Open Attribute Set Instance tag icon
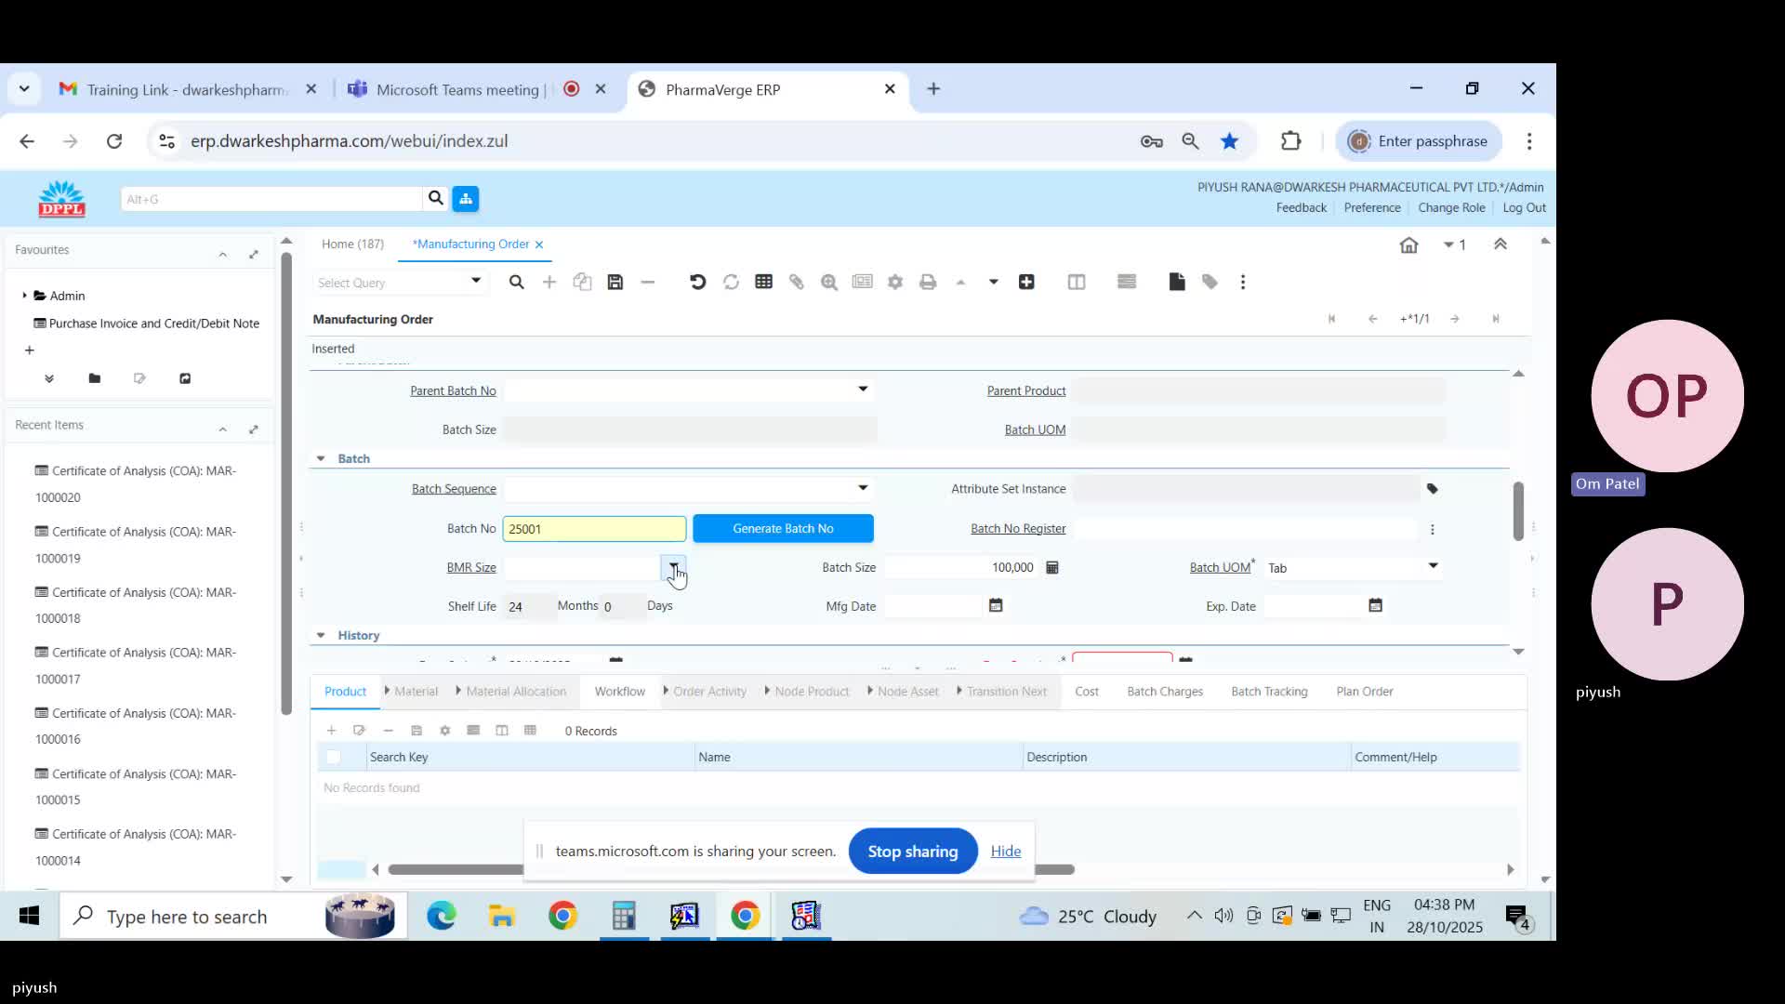 click(x=1433, y=489)
